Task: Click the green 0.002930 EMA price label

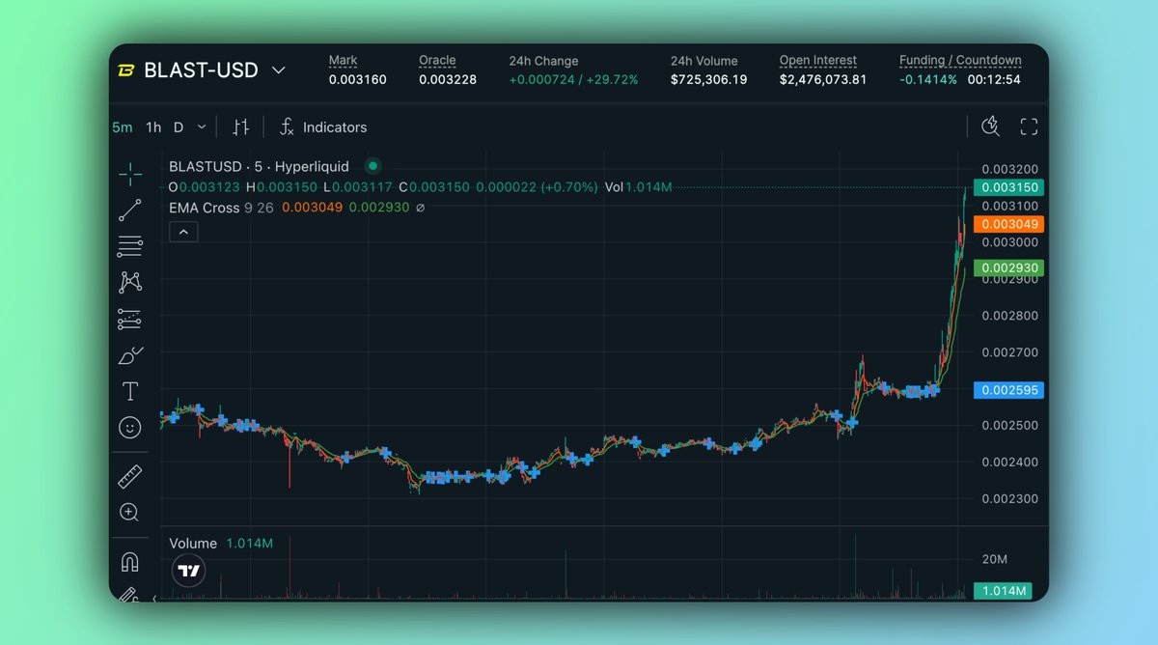Action: 1006,266
